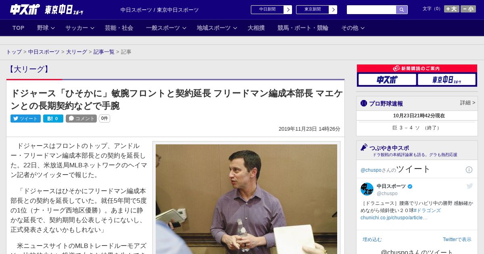Viewport: 484px width, 254px height.
Task: Share the article via ツイート button
Action: (25, 119)
